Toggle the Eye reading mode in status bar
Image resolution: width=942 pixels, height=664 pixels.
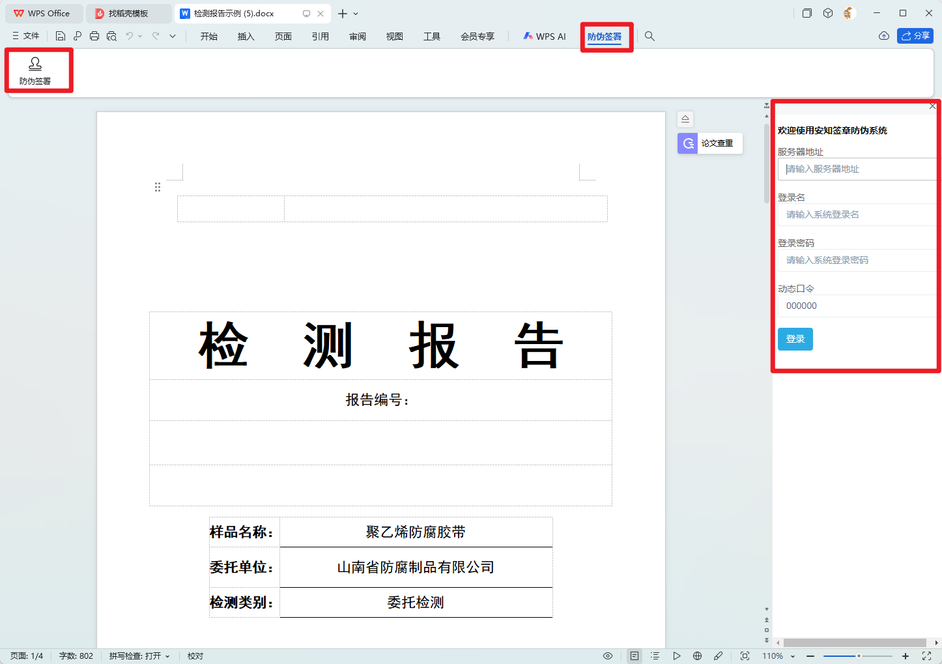pyautogui.click(x=608, y=656)
